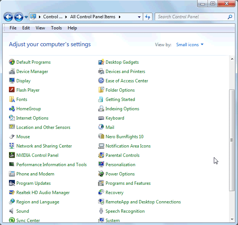
Task: Click the Sound speaker icon
Action: coord(12,211)
